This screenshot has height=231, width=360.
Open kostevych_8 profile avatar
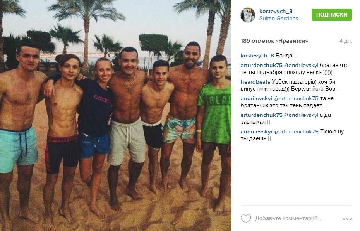(247, 15)
